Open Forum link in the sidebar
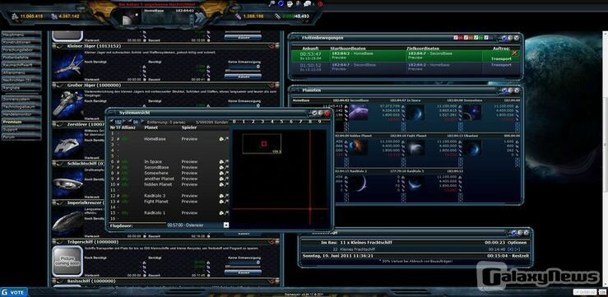This screenshot has height=297, width=608. (x=21, y=137)
